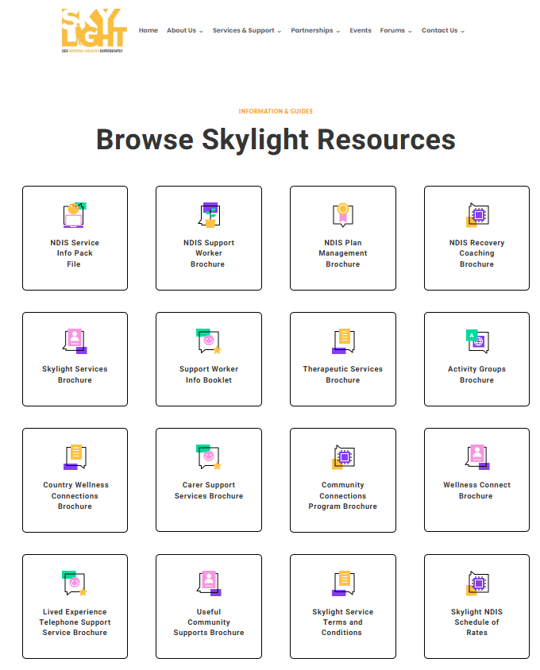The height and width of the screenshot is (670, 540).
Task: Open Wellness Connect Brochure link
Action: click(476, 491)
